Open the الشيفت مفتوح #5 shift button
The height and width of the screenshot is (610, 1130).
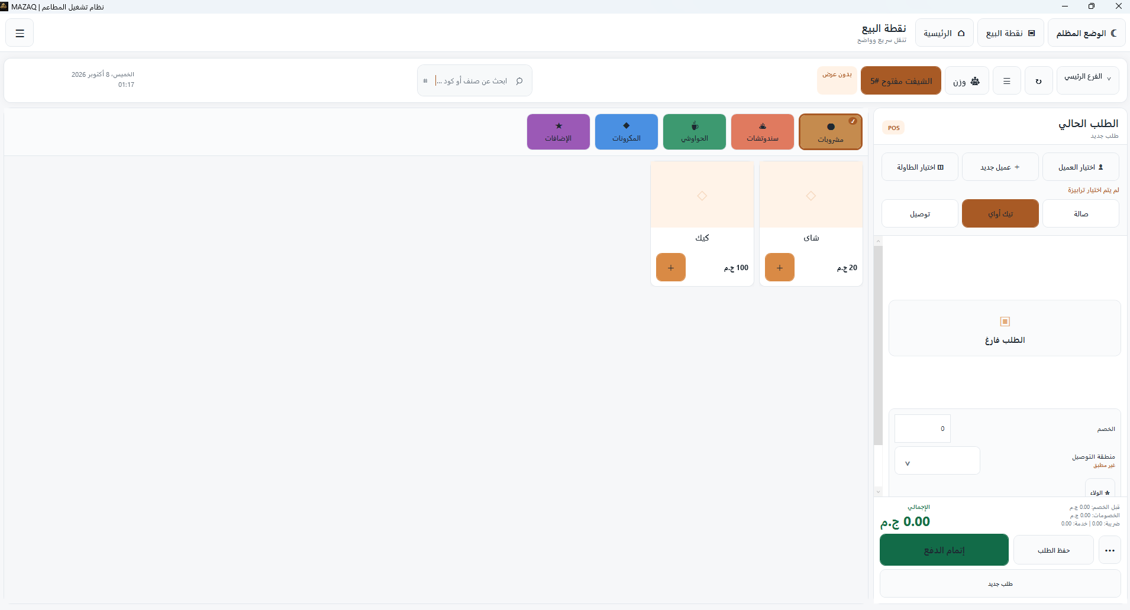(x=901, y=80)
